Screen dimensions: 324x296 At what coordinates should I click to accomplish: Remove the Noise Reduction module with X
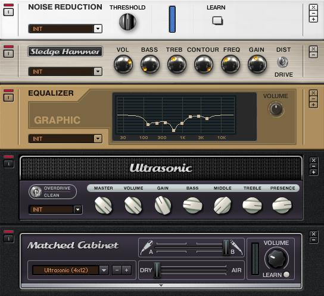coord(313,7)
